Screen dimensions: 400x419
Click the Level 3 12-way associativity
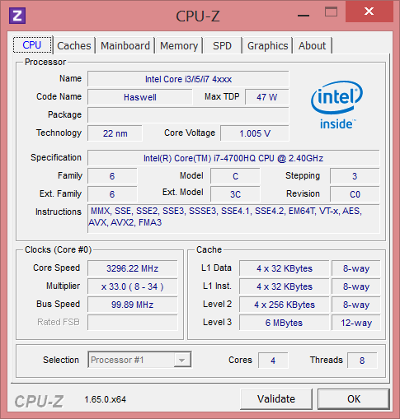point(356,323)
